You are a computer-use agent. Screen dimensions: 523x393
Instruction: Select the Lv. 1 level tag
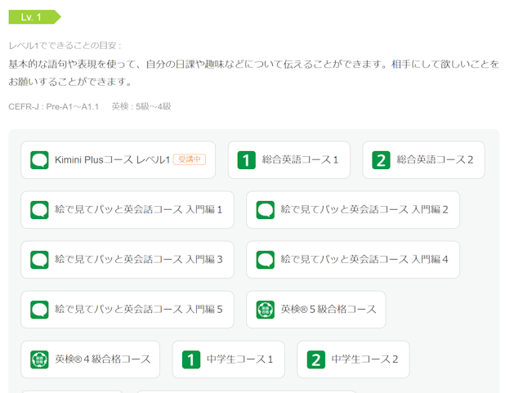(34, 17)
